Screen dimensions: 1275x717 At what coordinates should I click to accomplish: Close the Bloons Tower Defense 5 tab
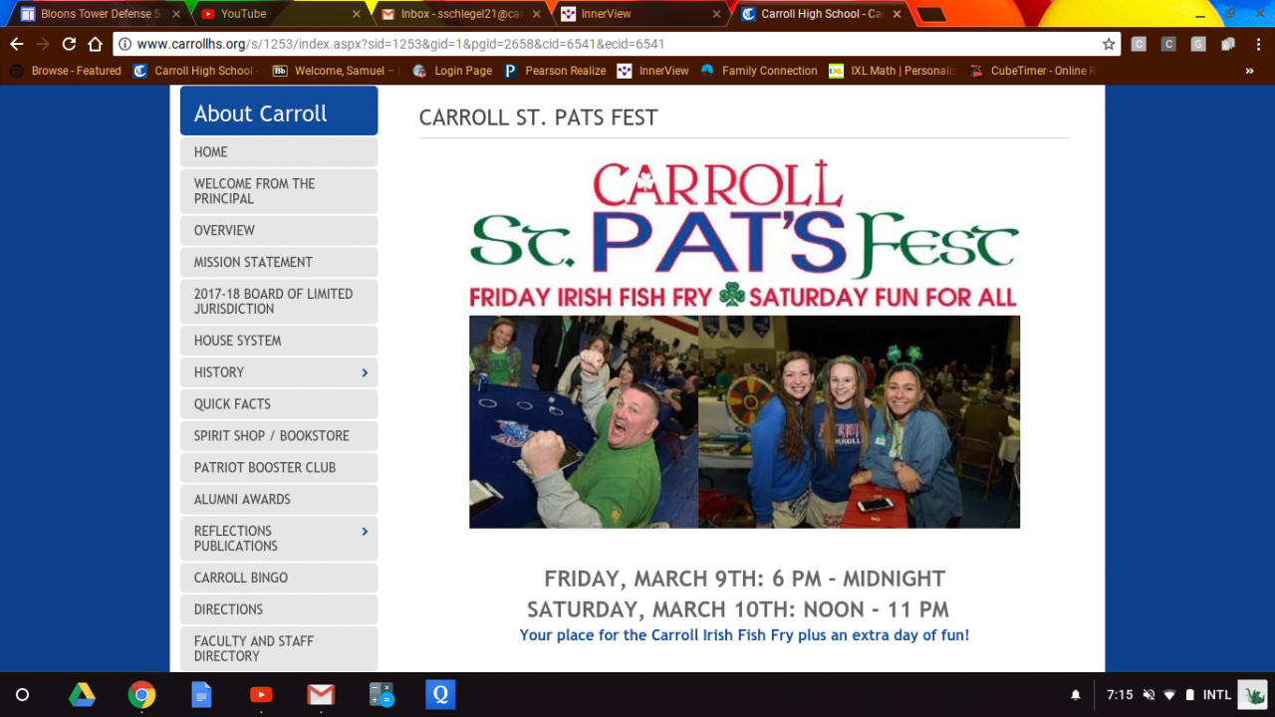coord(177,14)
